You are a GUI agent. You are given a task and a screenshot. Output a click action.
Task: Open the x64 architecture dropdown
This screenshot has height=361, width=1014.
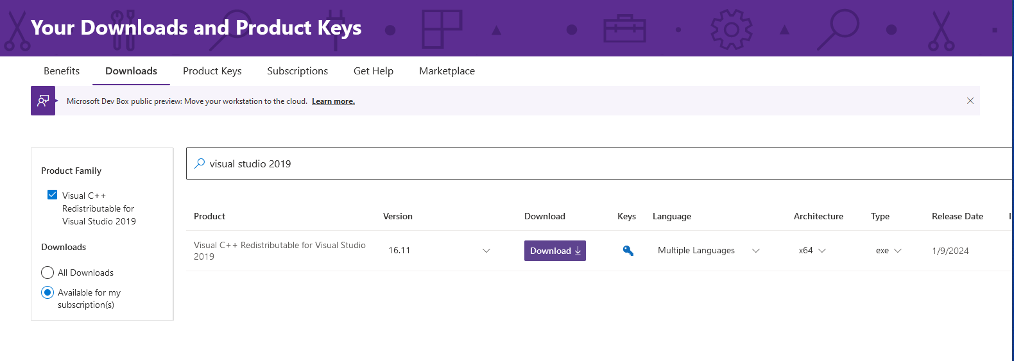coord(812,251)
